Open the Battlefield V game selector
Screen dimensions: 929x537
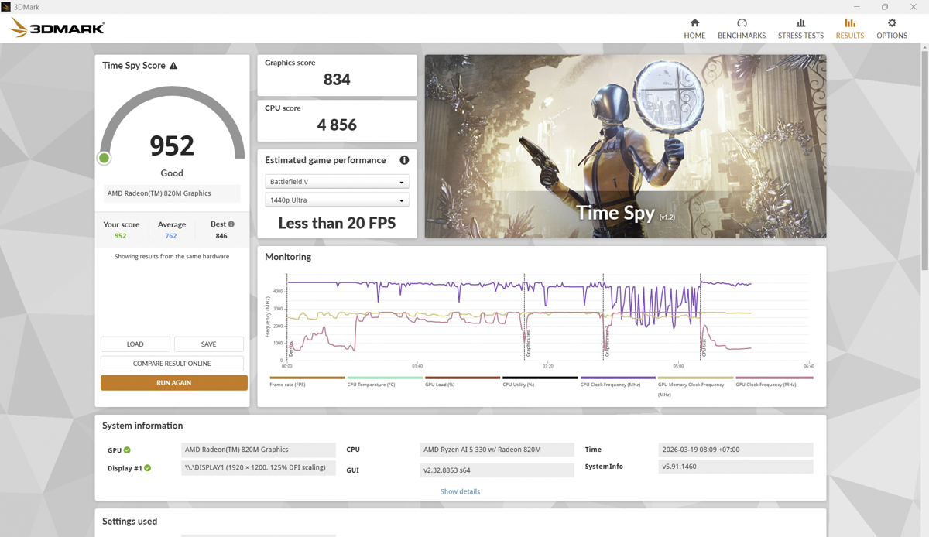[x=337, y=181]
